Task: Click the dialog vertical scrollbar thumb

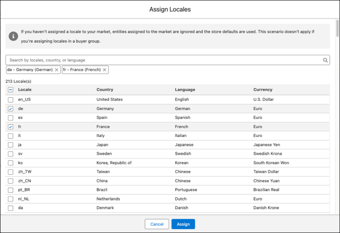Action: pos(337,28)
